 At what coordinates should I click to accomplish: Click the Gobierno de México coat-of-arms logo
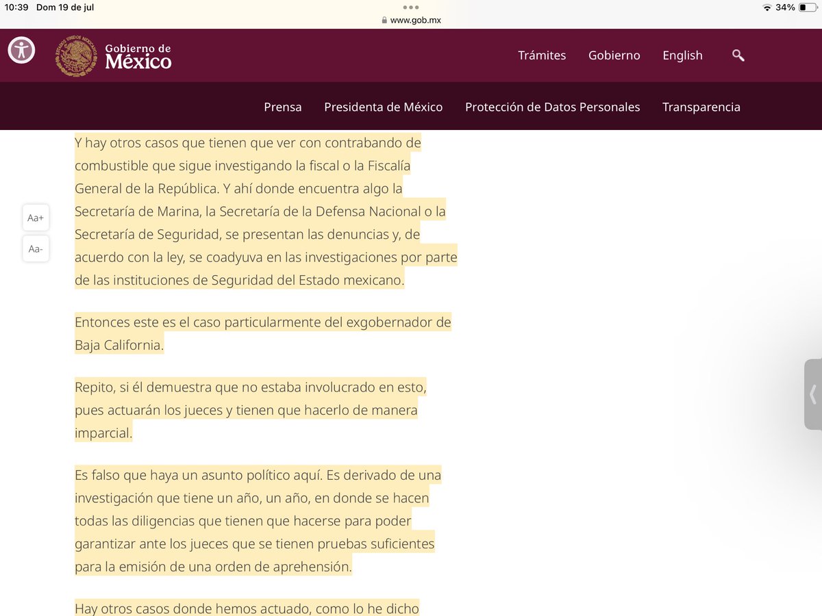coord(77,56)
